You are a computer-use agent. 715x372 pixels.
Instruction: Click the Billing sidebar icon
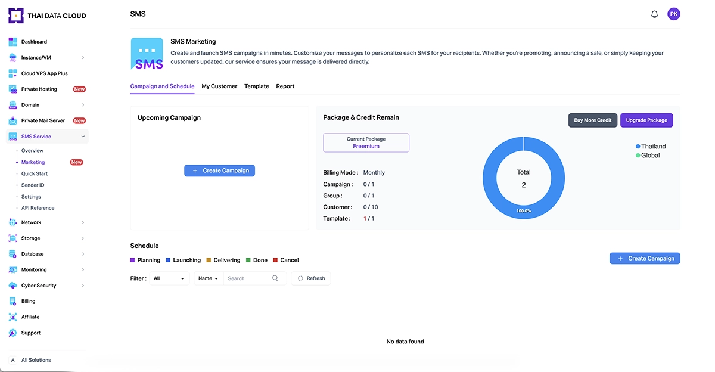(x=13, y=301)
